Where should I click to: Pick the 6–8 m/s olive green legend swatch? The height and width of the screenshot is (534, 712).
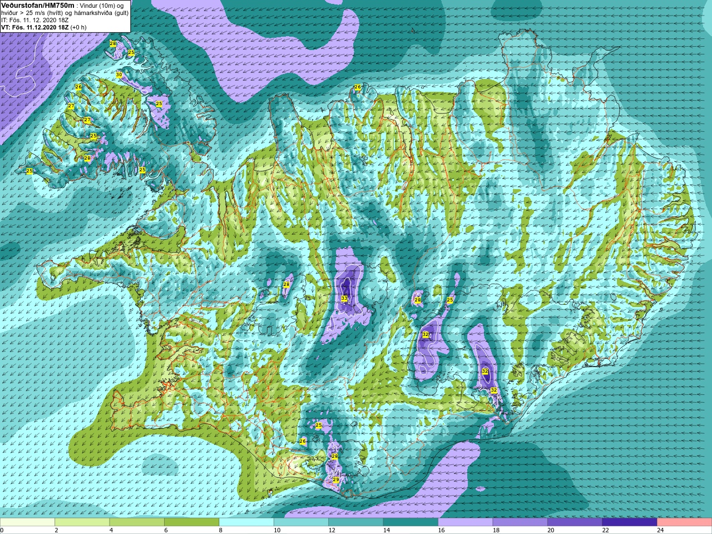pyautogui.click(x=192, y=522)
